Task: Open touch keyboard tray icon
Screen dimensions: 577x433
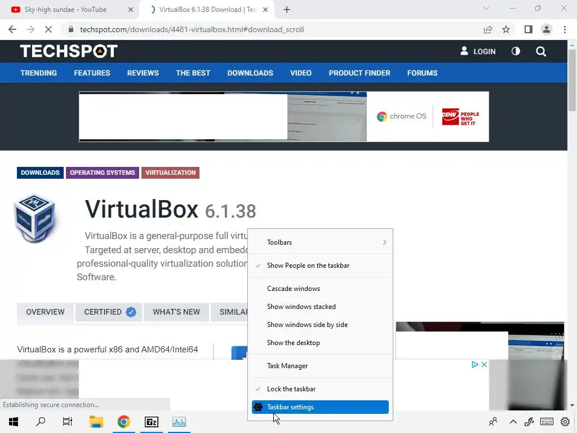Action: pos(547,422)
